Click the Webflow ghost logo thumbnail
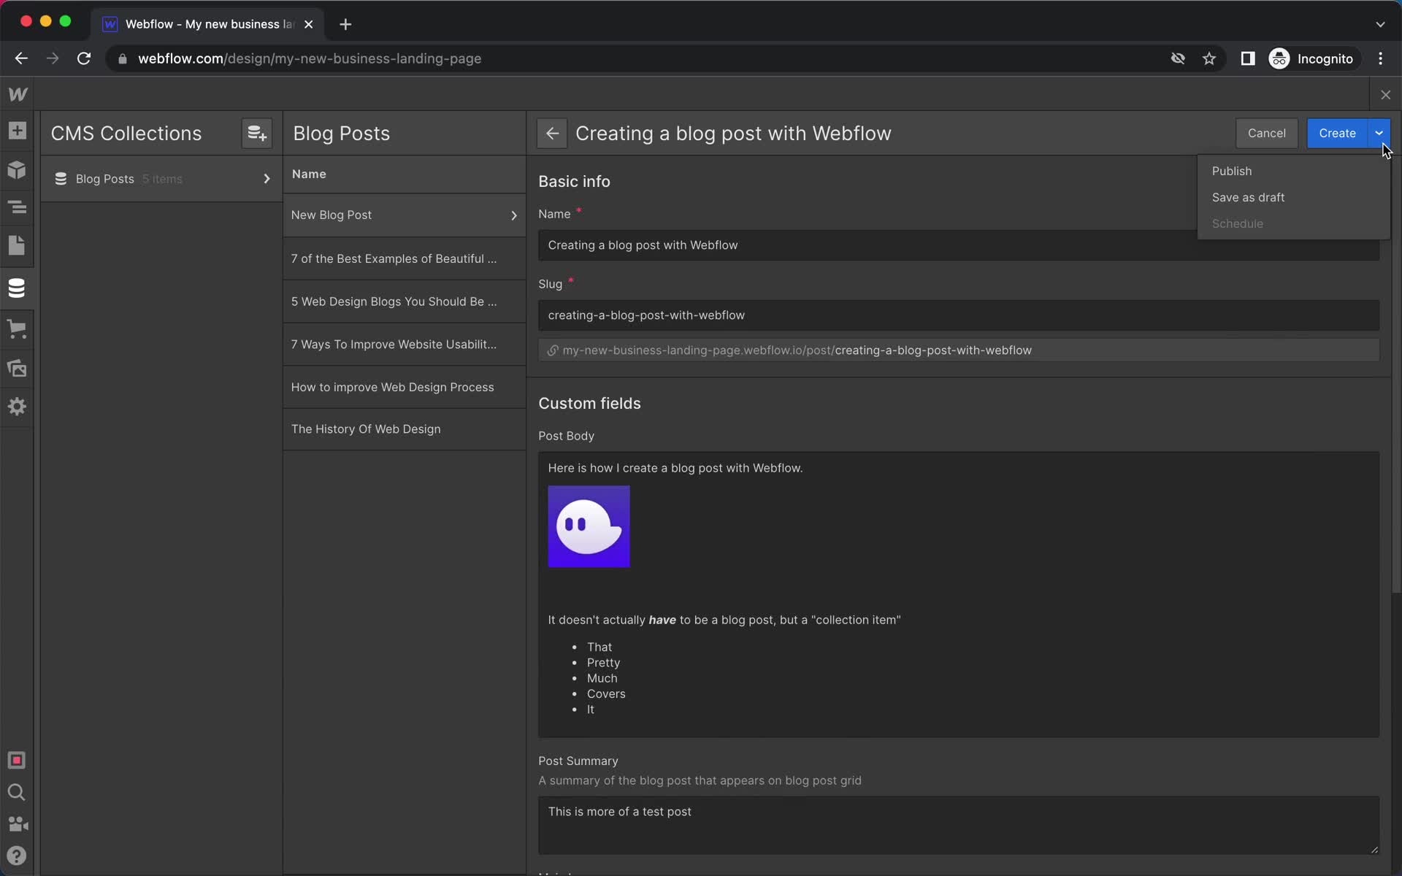Image resolution: width=1402 pixels, height=876 pixels. coord(589,526)
